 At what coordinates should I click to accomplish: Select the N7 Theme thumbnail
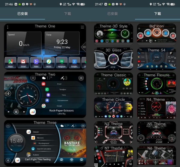pos(113,156)
